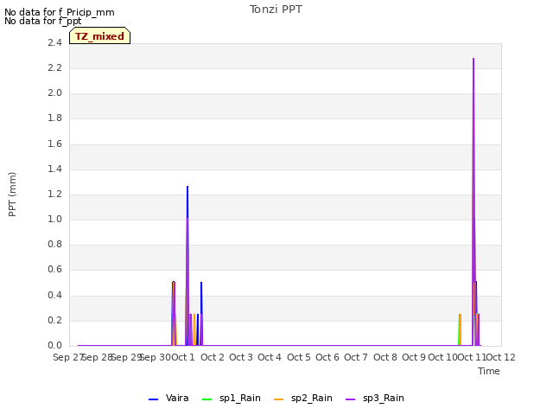This screenshot has width=553, height=415.
Task: Click the 1.6 y-axis tick label
Action: [54, 144]
